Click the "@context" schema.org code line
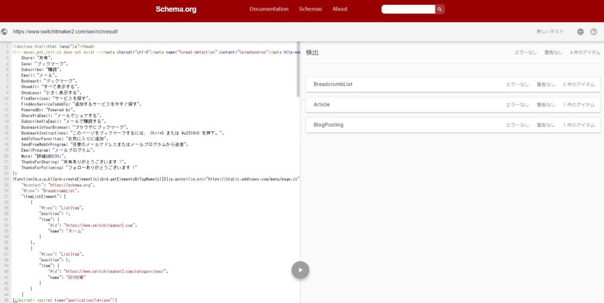 pos(58,185)
